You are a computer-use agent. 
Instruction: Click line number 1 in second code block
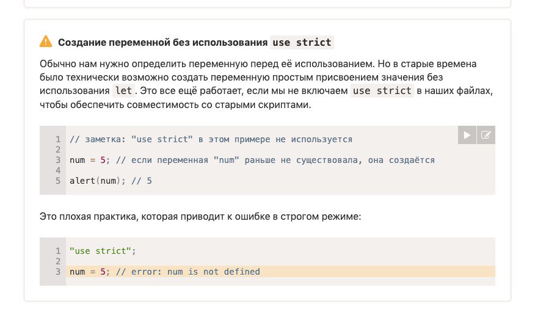coord(58,251)
